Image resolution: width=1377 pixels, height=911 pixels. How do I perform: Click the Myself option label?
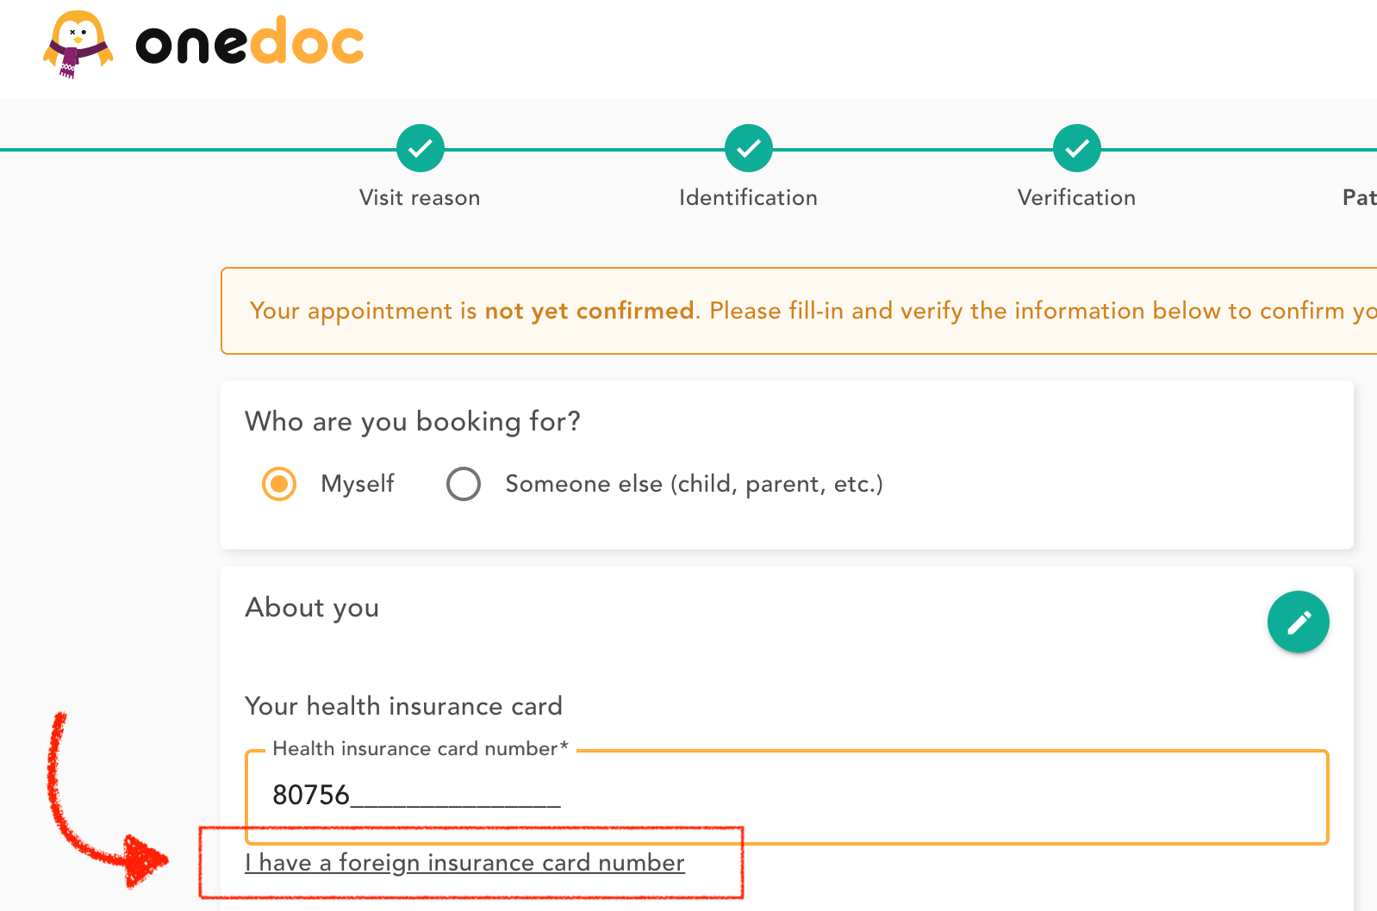358,484
